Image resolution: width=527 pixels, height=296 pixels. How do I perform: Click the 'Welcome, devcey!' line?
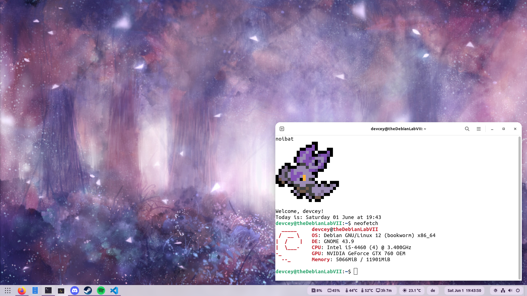pyautogui.click(x=299, y=211)
